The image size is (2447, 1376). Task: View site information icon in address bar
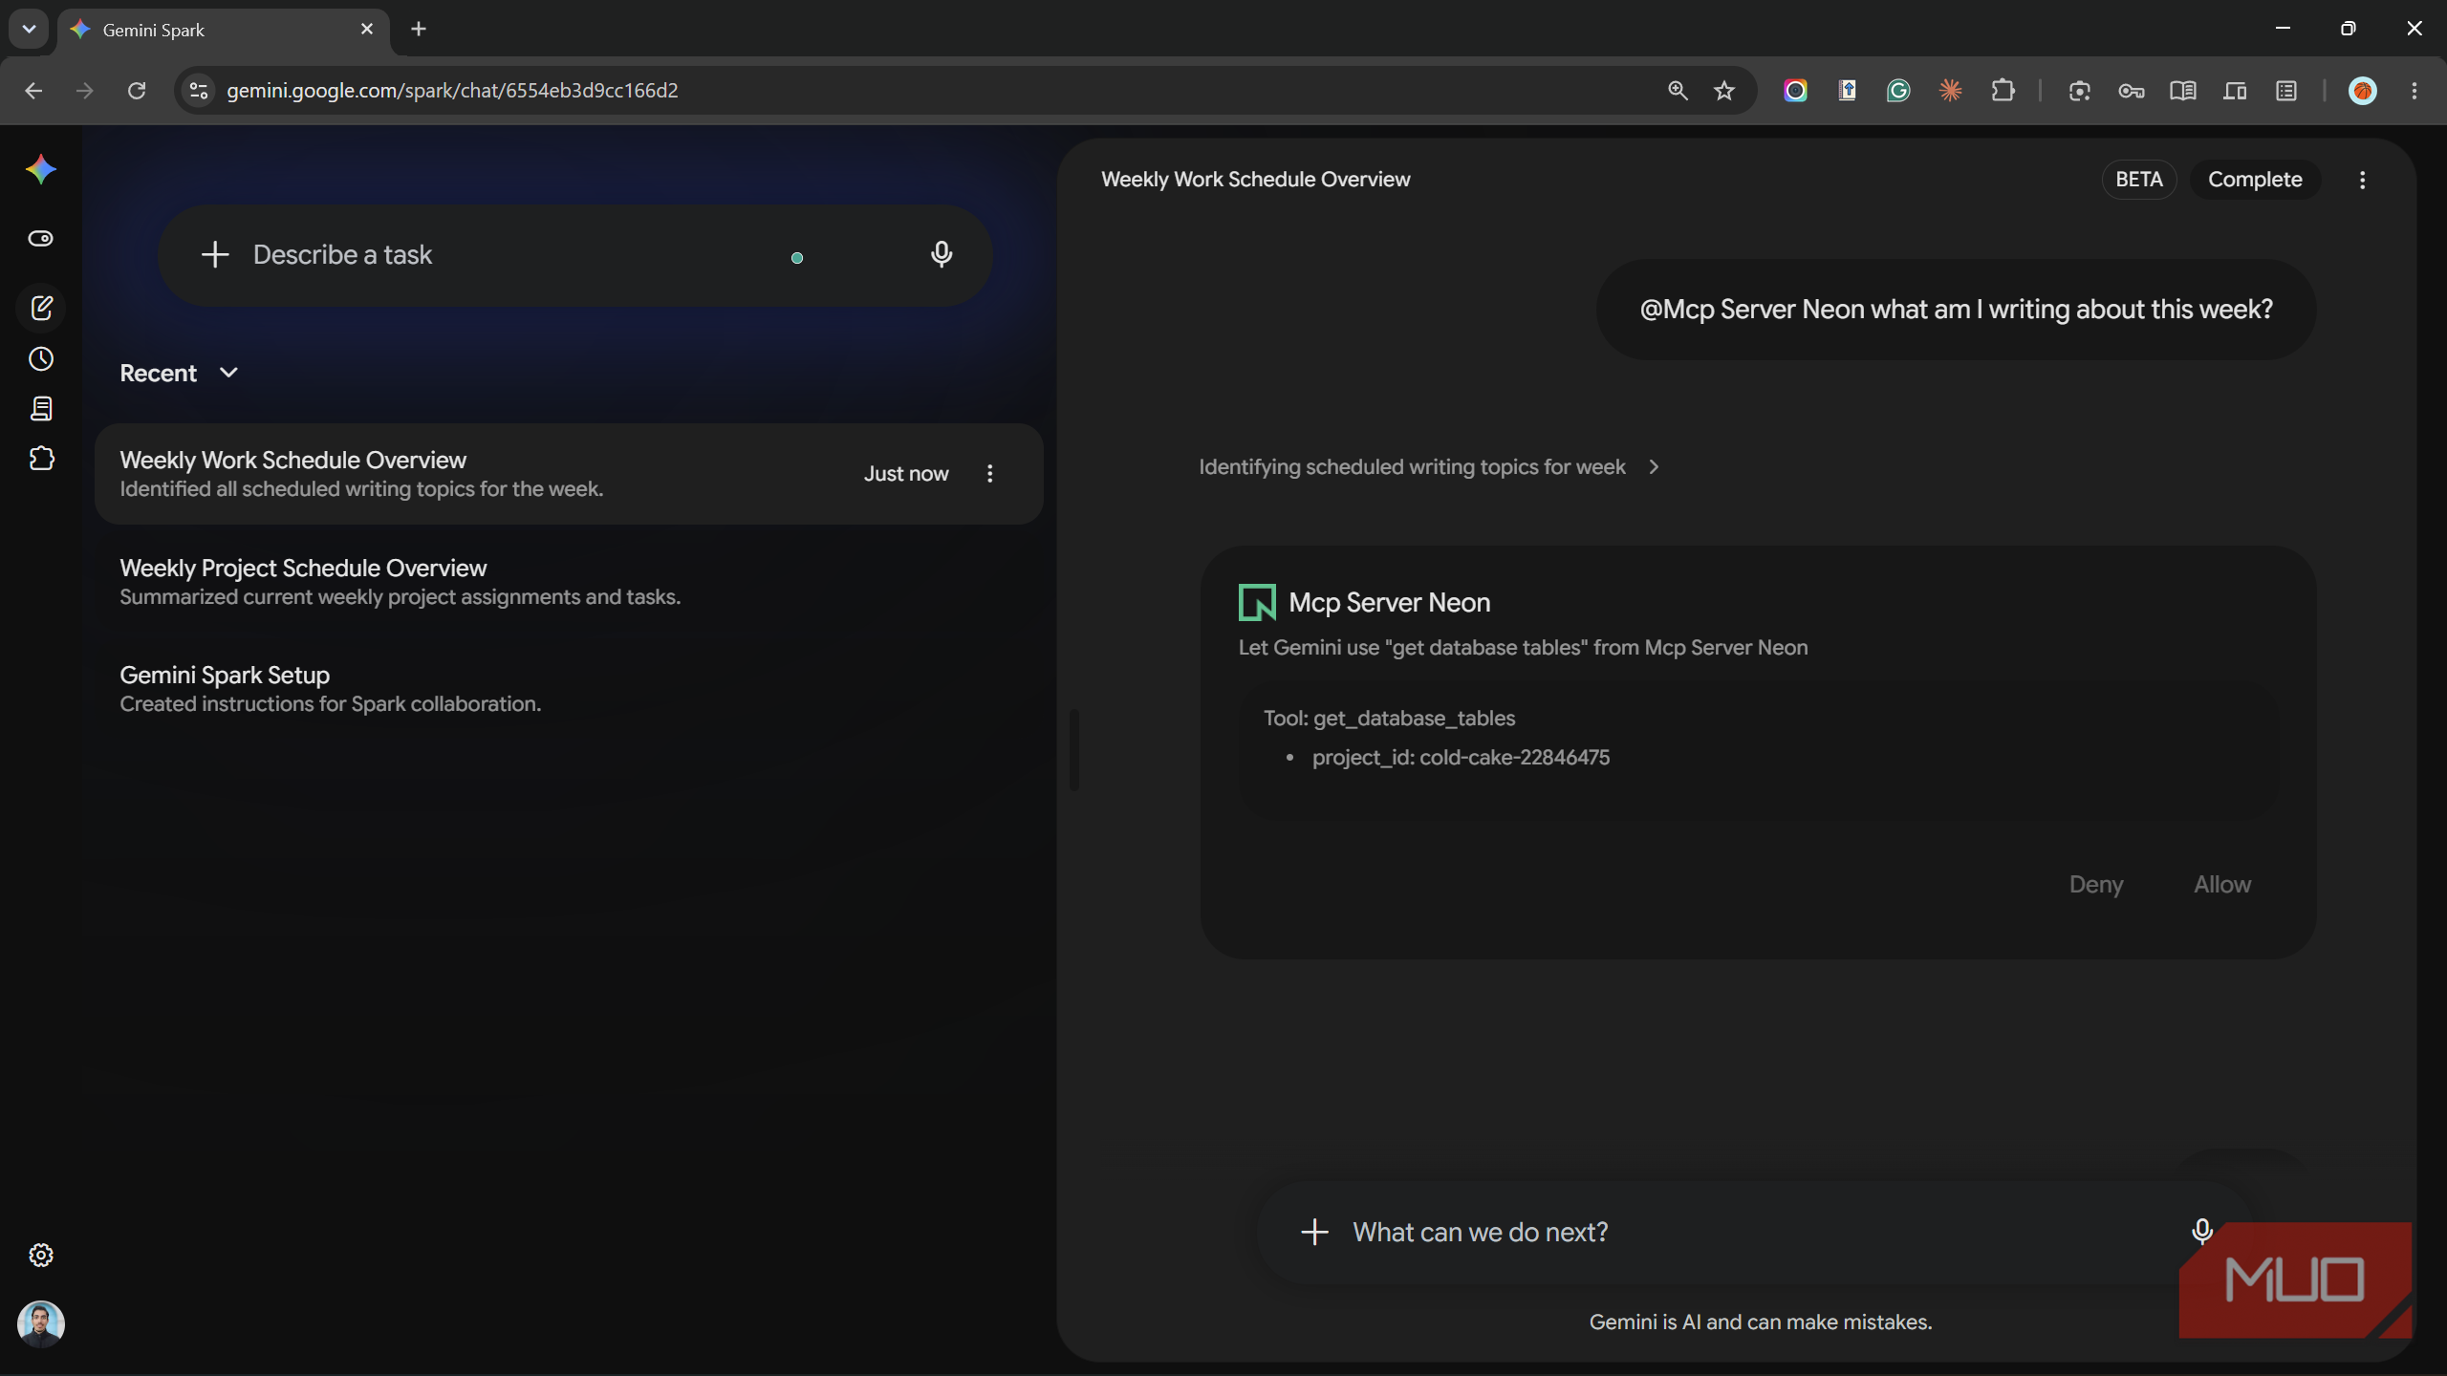pos(198,91)
